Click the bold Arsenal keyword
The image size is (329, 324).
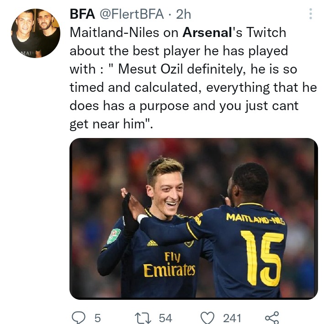coord(207,32)
